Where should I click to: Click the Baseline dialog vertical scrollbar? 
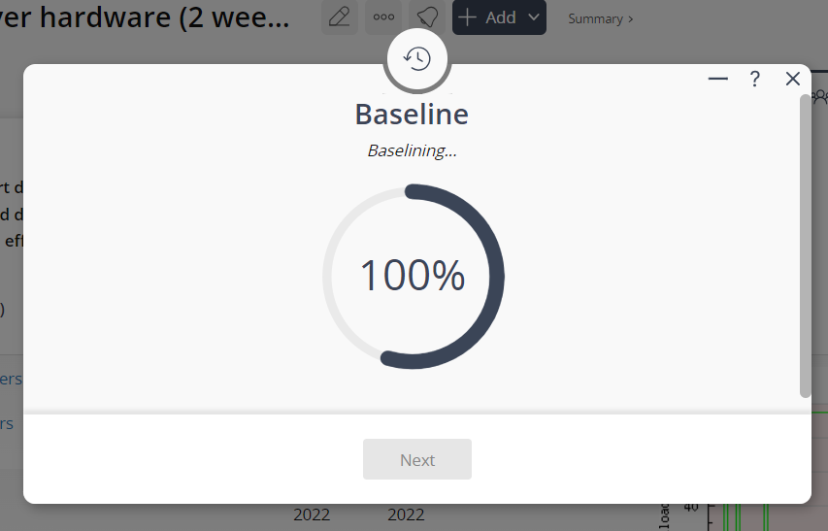[805, 246]
